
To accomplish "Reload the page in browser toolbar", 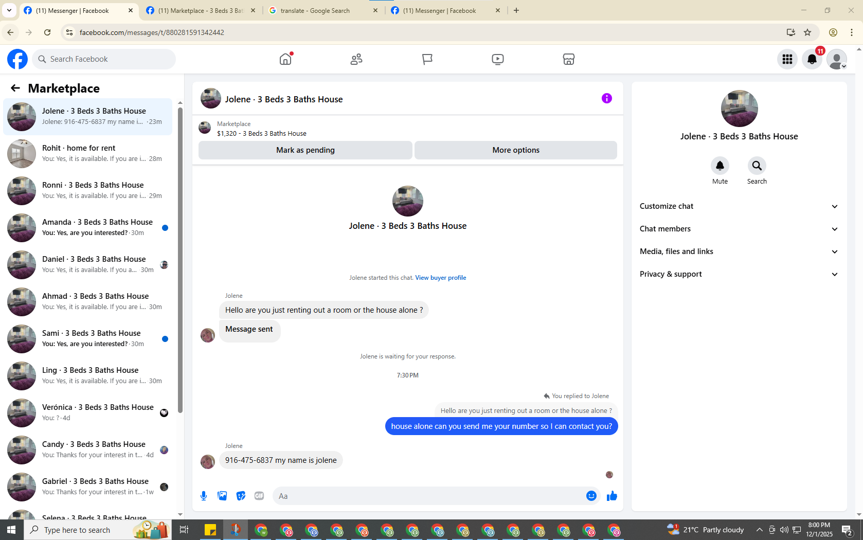I will tap(47, 32).
